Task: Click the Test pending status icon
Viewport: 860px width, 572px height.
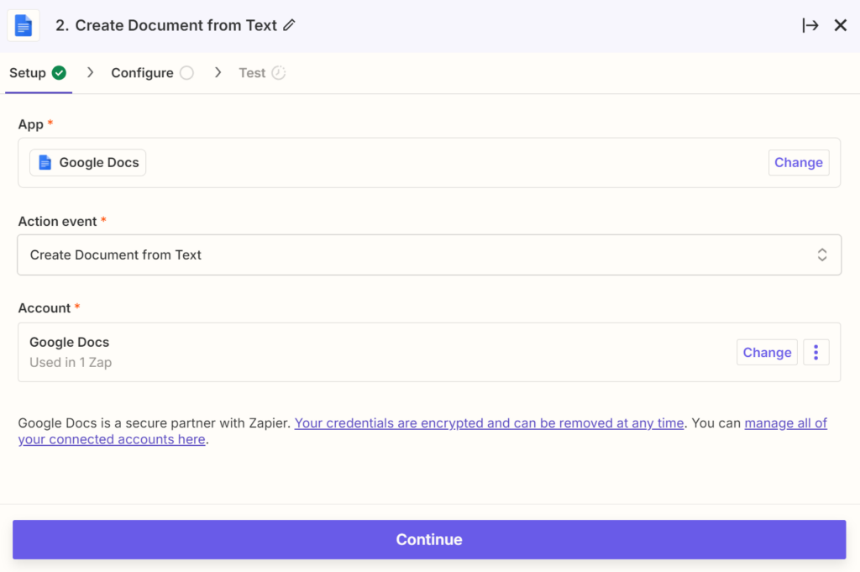Action: click(279, 73)
